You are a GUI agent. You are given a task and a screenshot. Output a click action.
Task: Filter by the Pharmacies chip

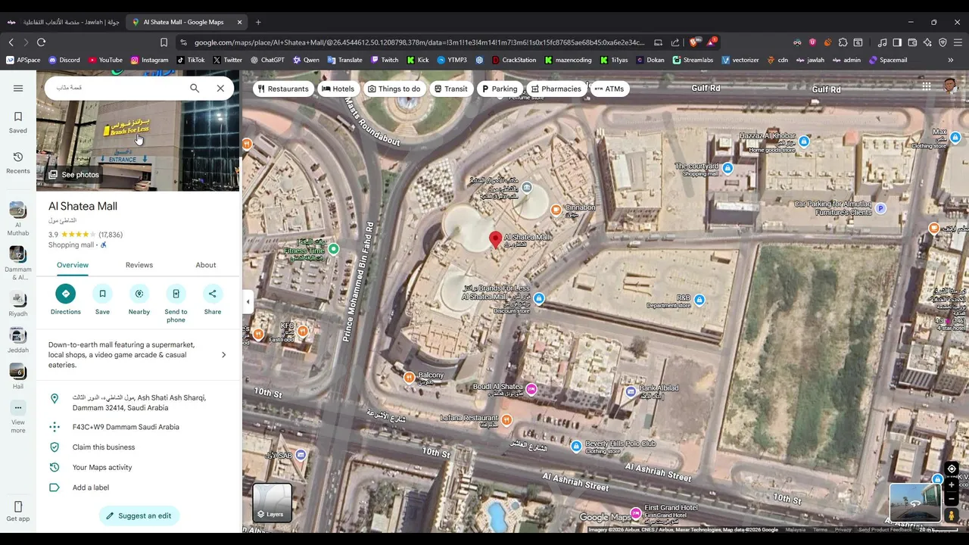point(556,89)
